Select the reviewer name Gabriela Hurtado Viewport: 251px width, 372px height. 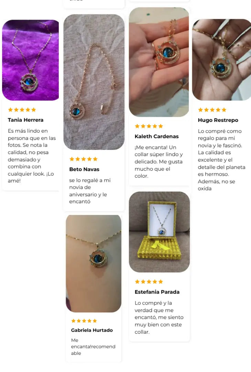[92, 330]
